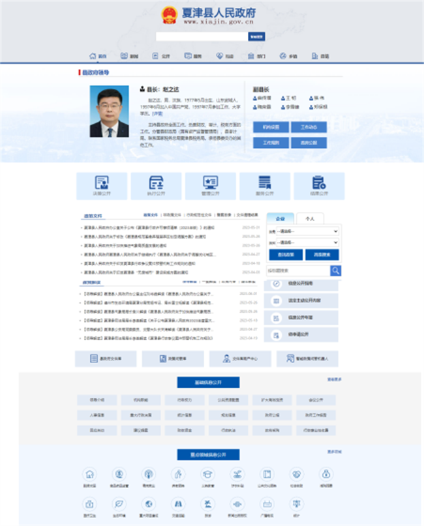The image size is (424, 526).
Task: Click the 依申请公开 icon entry
Action: 275,336
